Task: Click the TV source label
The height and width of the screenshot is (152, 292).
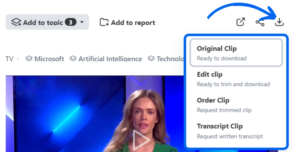Action: coord(9,59)
